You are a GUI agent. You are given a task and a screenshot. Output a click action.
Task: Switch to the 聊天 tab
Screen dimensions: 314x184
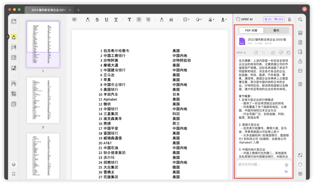276,30
